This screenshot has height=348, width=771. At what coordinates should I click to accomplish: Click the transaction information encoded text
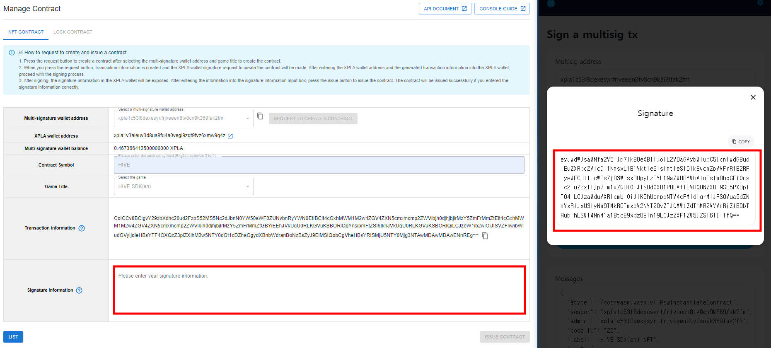pyautogui.click(x=319, y=227)
